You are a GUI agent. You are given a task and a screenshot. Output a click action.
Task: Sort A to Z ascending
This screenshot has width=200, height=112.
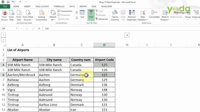coord(77,12)
